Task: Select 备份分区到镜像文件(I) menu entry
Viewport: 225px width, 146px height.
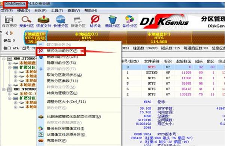Action: [x=66, y=128]
